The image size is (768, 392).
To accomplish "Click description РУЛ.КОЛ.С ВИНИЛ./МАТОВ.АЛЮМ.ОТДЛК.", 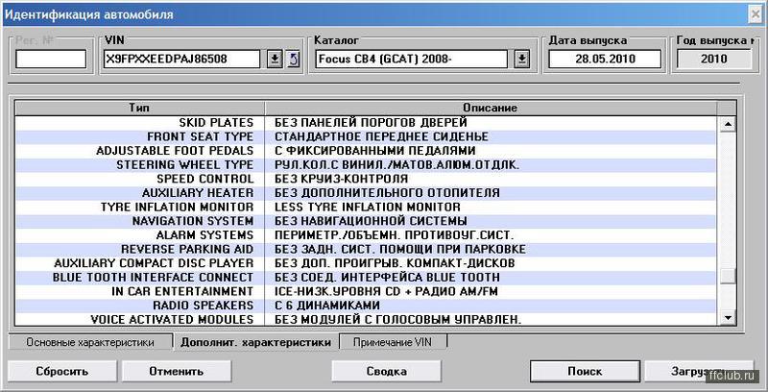I will tap(396, 165).
